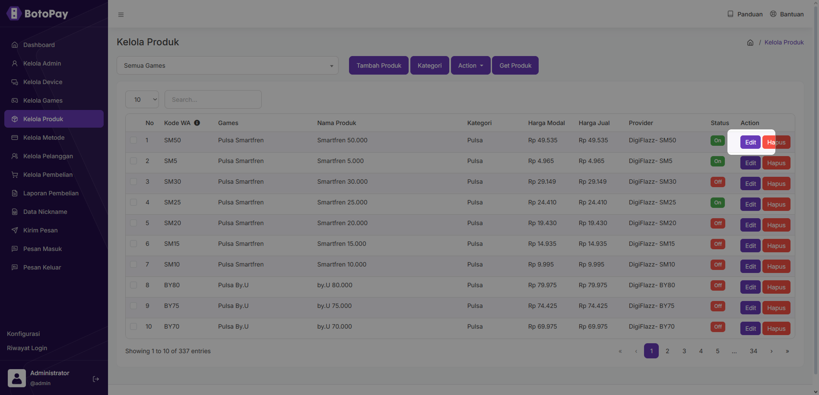This screenshot has width=819, height=395.
Task: Click the Kelola Pelanggan users icon
Action: click(x=15, y=156)
